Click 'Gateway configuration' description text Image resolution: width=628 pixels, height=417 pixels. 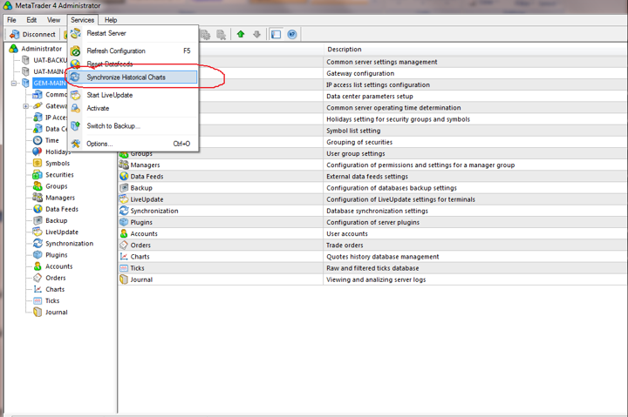click(x=360, y=74)
